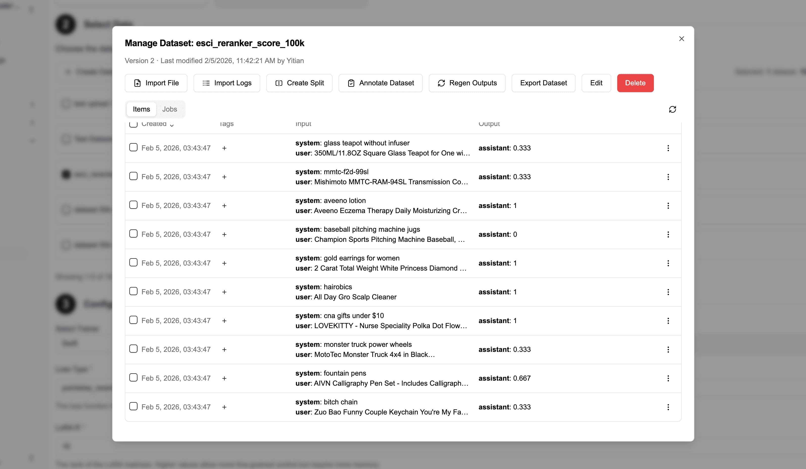The height and width of the screenshot is (469, 806).
Task: Select the Items tab
Action: [x=141, y=109]
